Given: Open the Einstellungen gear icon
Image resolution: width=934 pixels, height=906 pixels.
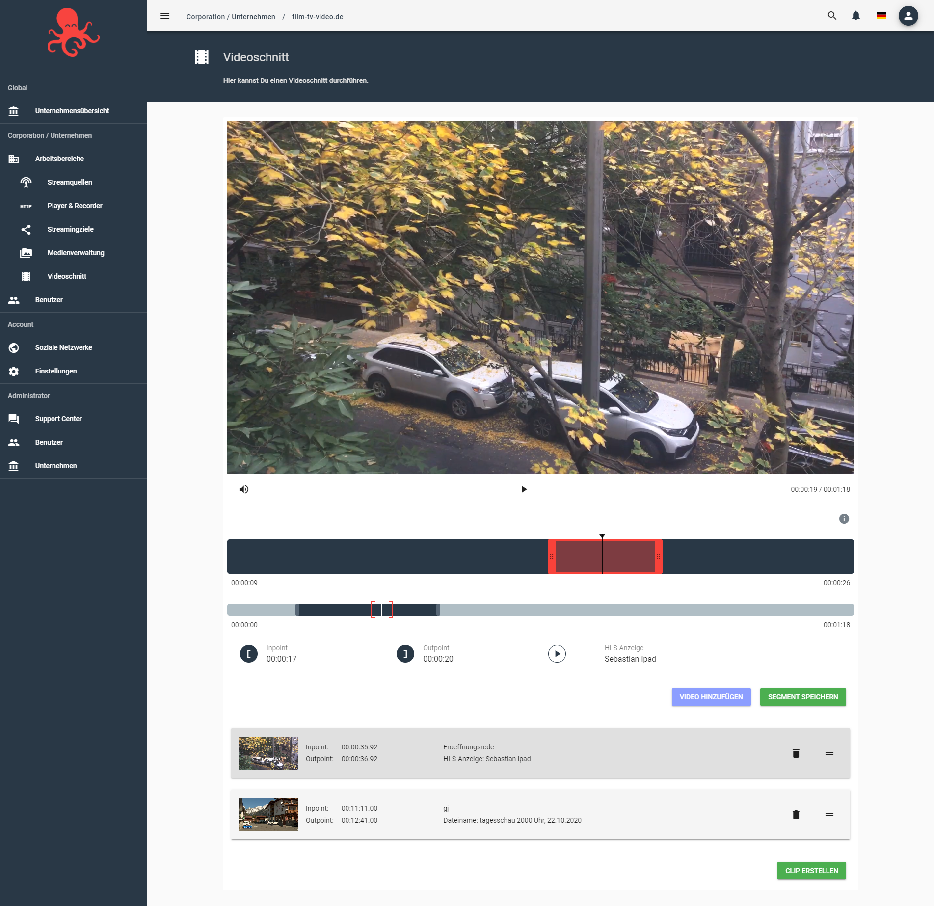Looking at the screenshot, I should point(14,371).
